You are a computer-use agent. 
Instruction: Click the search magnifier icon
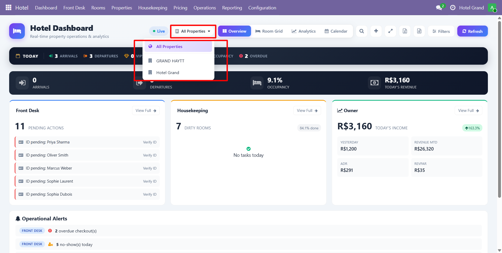[362, 31]
